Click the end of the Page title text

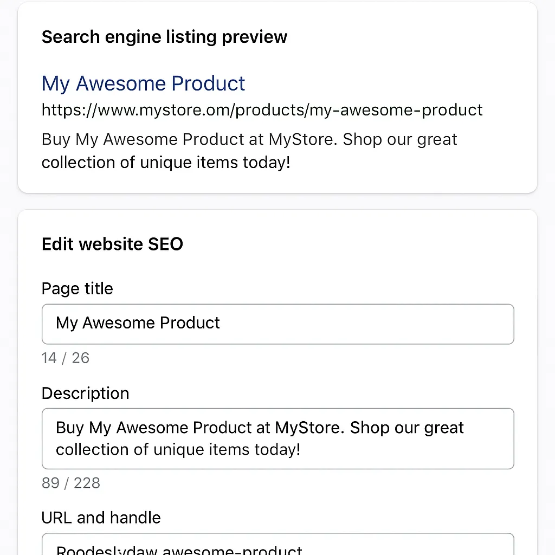click(x=221, y=324)
